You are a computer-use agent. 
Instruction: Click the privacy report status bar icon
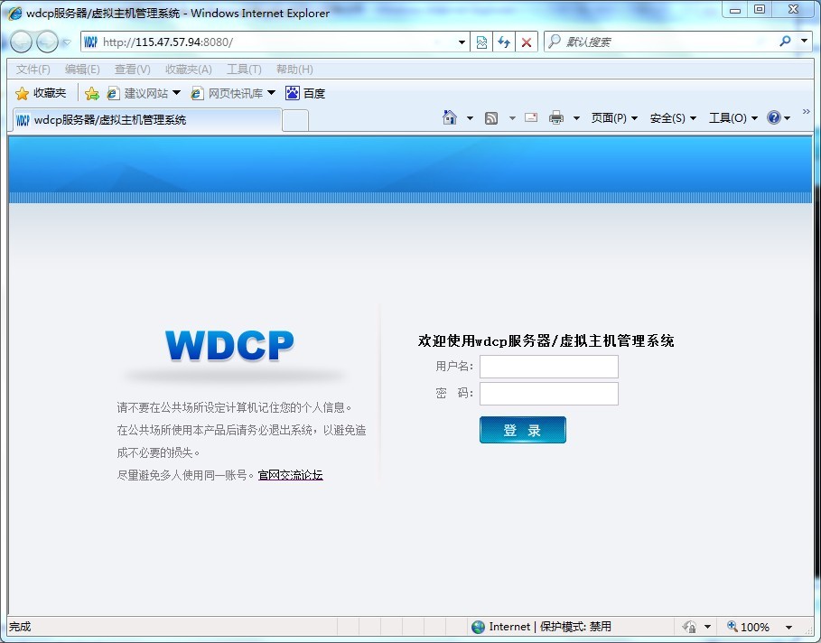[x=689, y=627]
